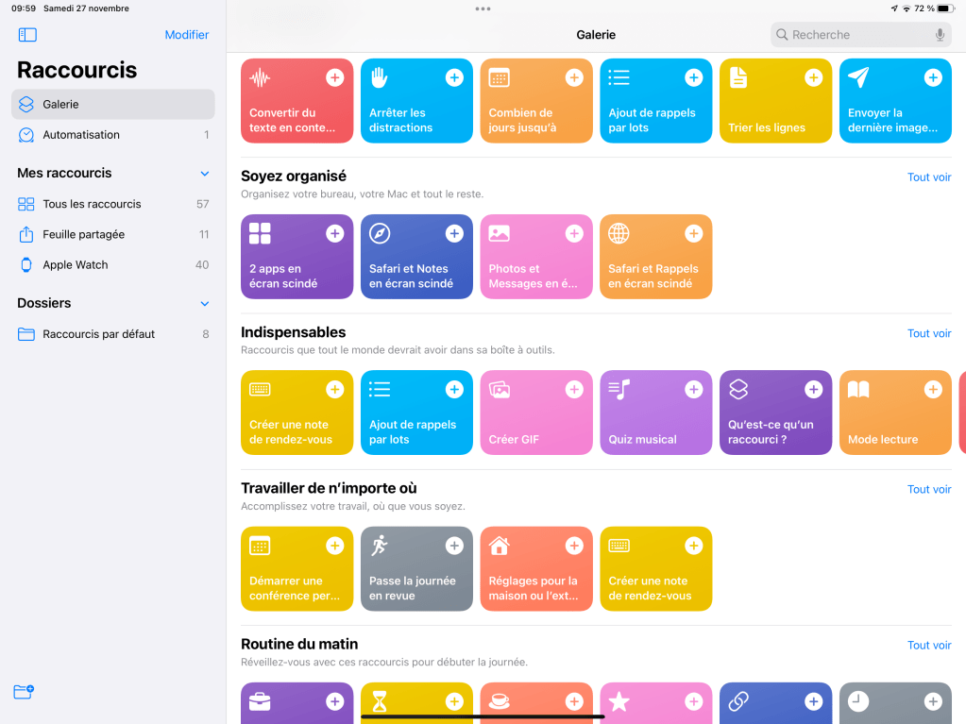This screenshot has height=724, width=966.
Task: Add the Créer GIF shortcut with plus
Action: tap(574, 390)
